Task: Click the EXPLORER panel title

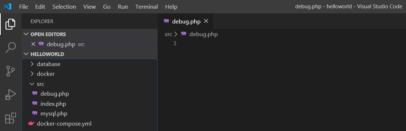Action: coord(42,21)
